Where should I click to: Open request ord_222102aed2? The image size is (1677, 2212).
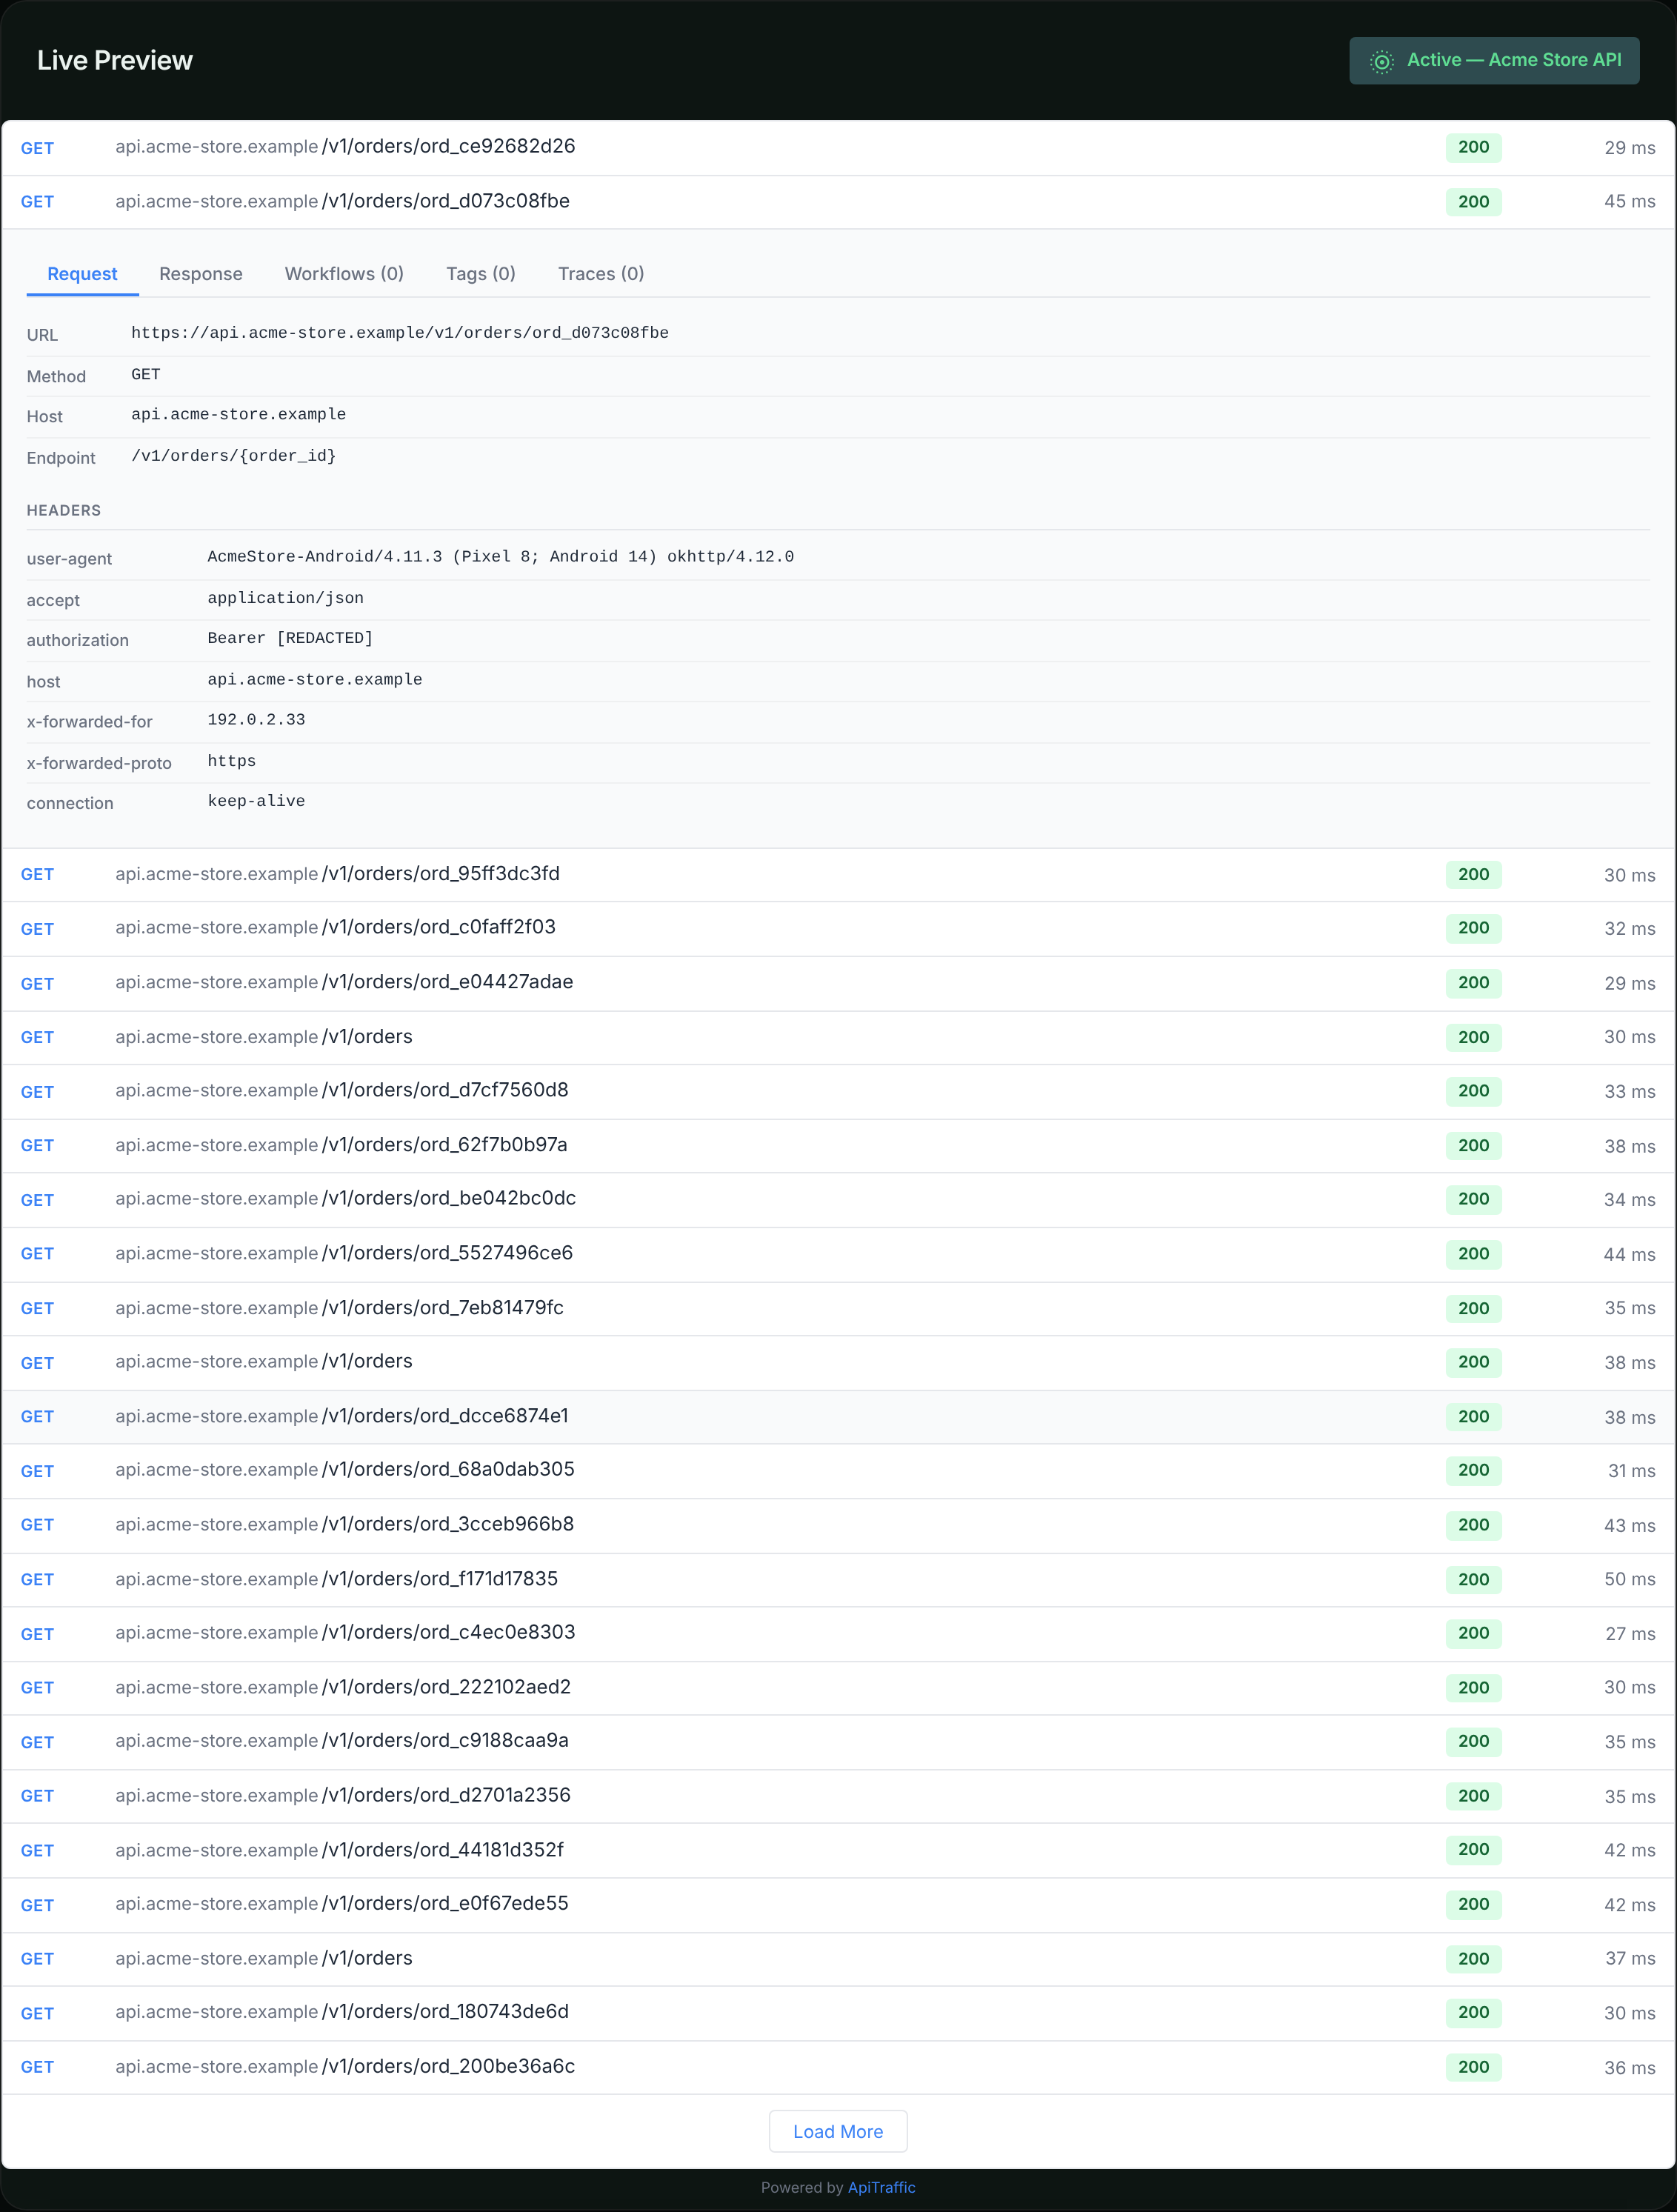pos(838,1687)
